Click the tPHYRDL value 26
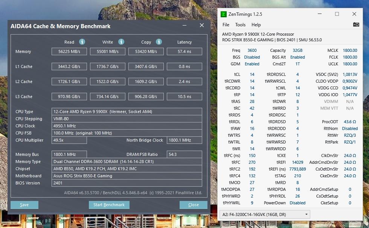This screenshot has width=369, height=228. tap(297, 196)
